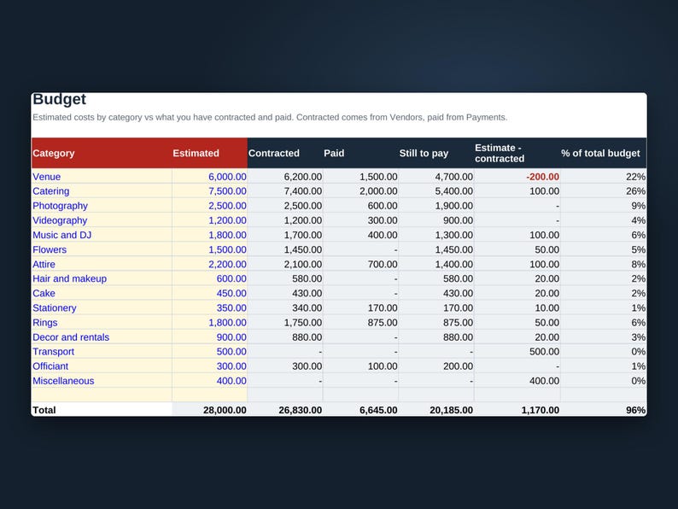Select the empty category cell above Total
The image size is (678, 509).
pyautogui.click(x=102, y=395)
